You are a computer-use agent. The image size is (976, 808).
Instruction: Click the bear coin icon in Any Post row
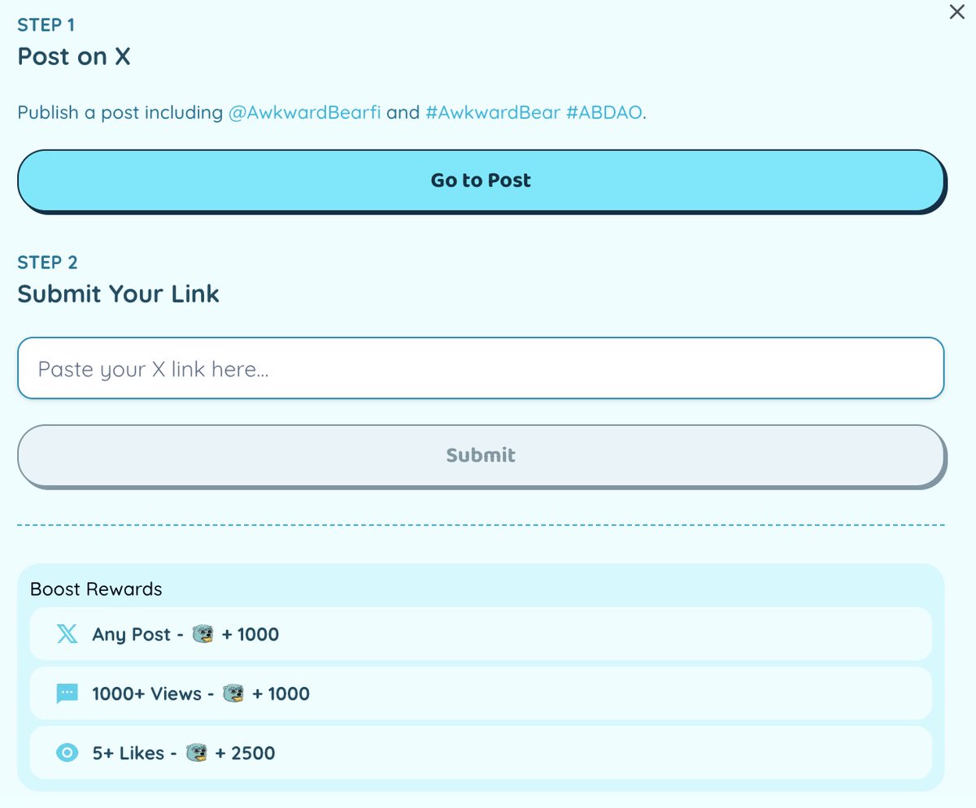[203, 634]
